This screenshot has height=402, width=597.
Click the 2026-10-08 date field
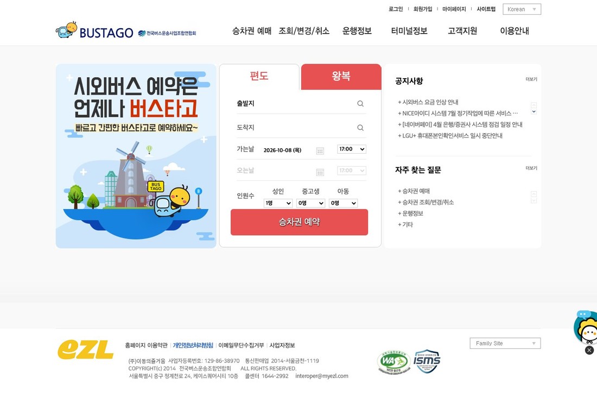tap(283, 150)
